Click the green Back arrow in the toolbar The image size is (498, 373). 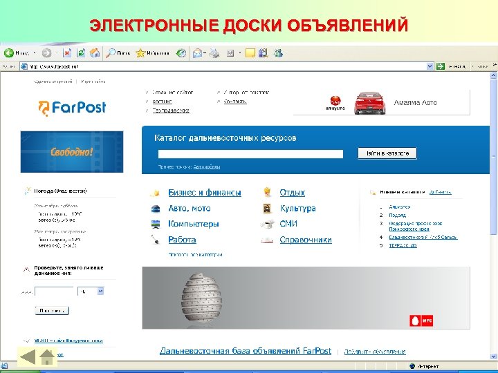[8, 53]
